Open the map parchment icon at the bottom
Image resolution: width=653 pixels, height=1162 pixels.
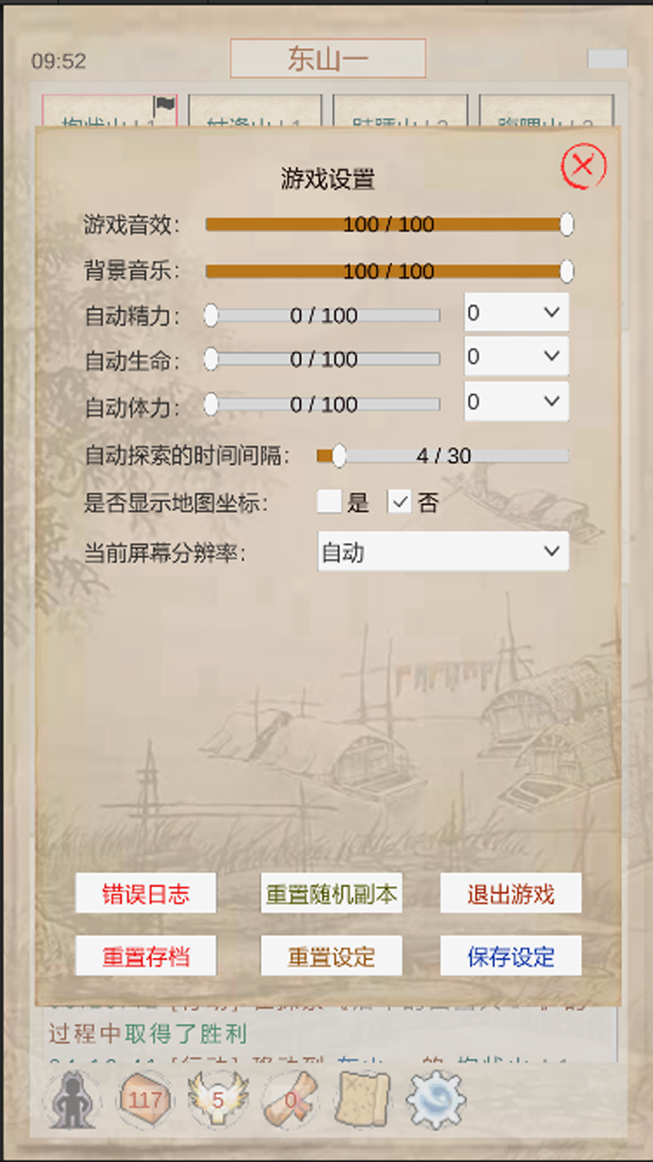coord(363,1098)
